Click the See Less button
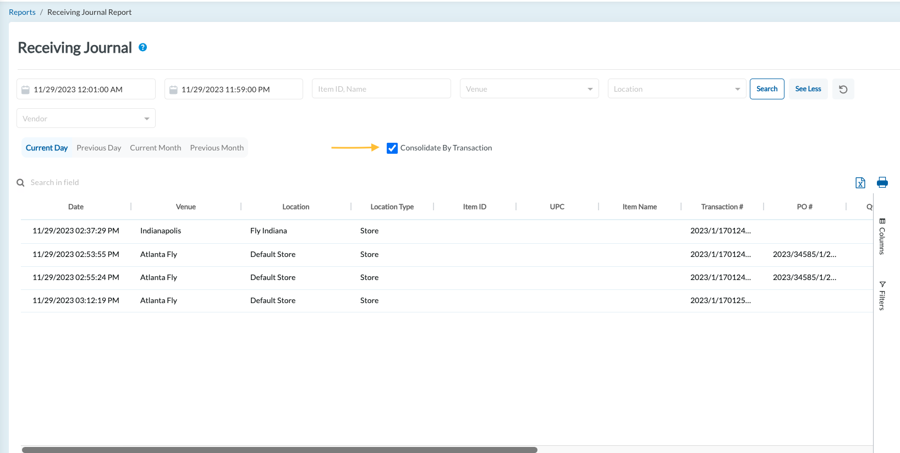 pyautogui.click(x=808, y=89)
